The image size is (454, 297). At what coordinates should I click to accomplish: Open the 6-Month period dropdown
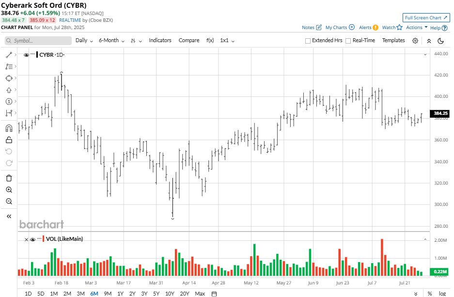coord(111,41)
